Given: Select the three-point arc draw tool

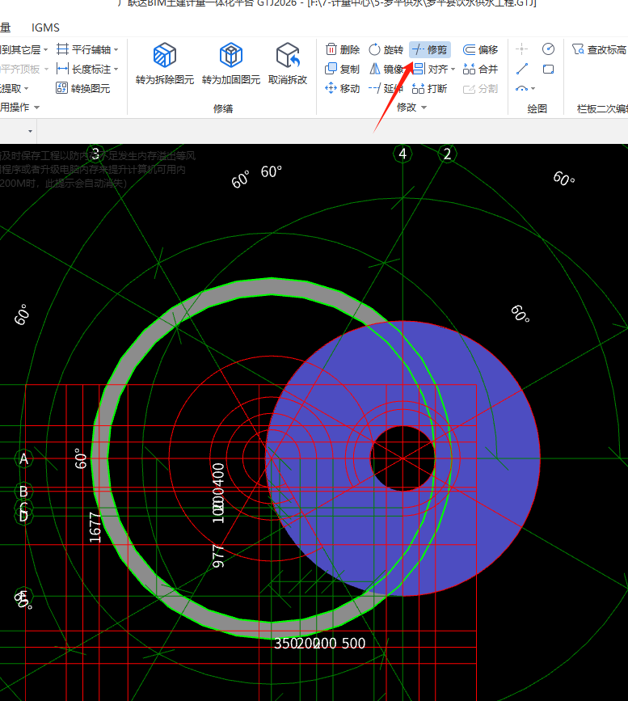Looking at the screenshot, I should 521,88.
